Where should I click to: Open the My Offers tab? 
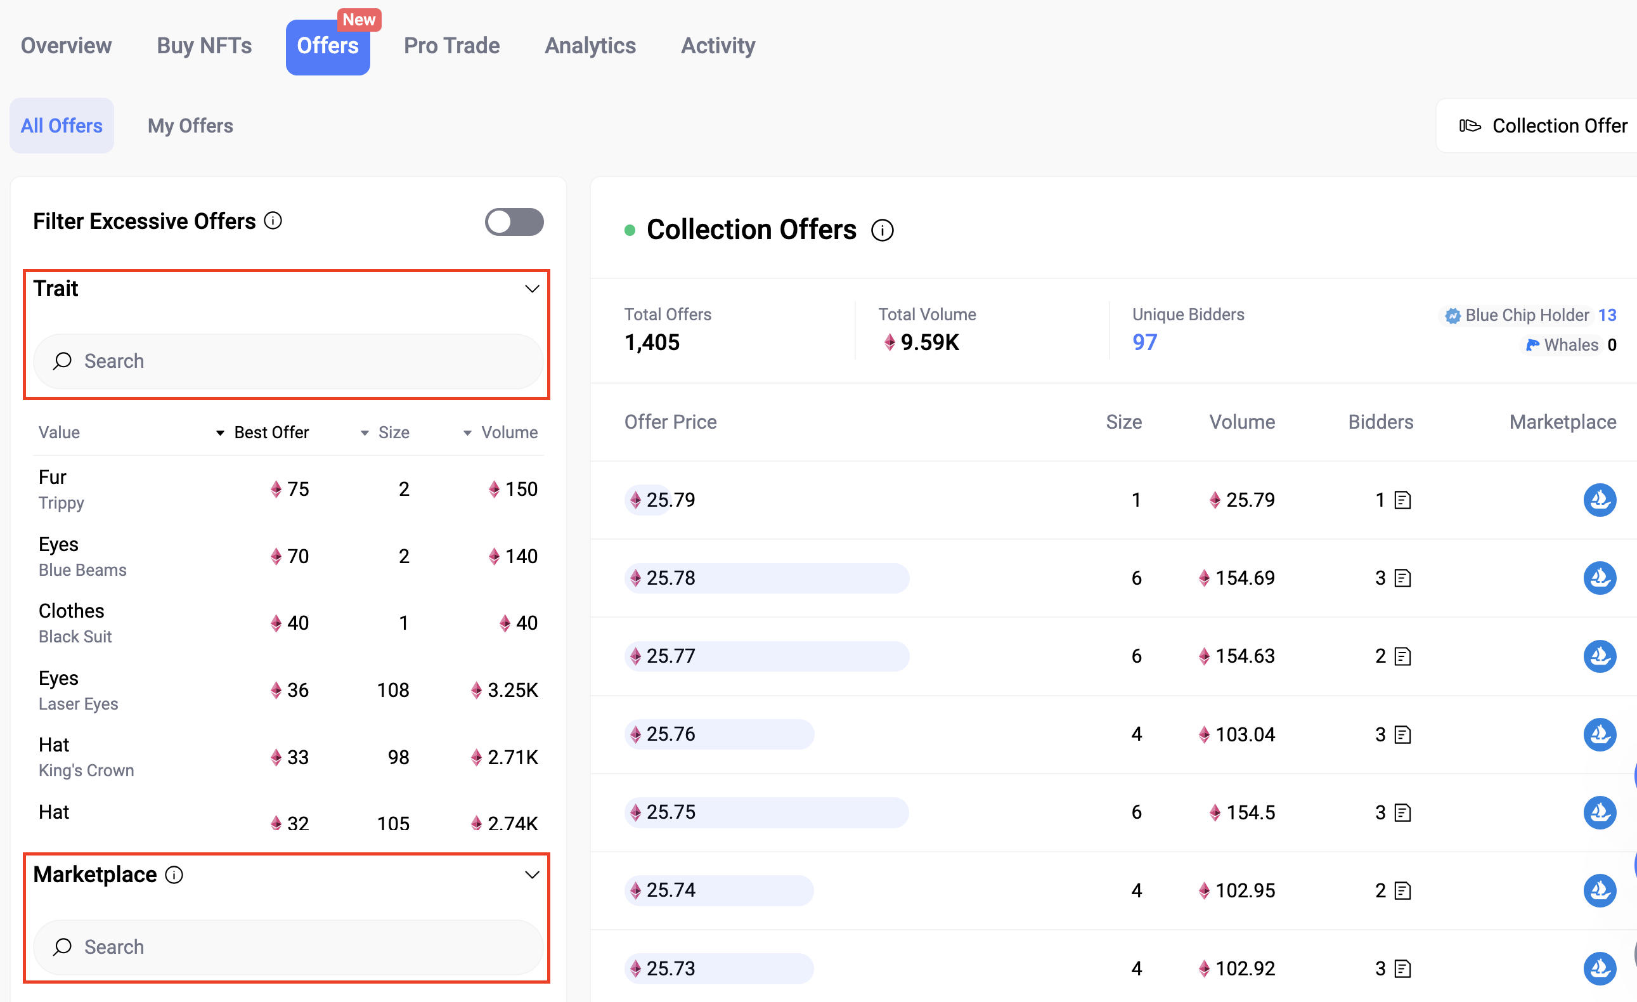190,126
